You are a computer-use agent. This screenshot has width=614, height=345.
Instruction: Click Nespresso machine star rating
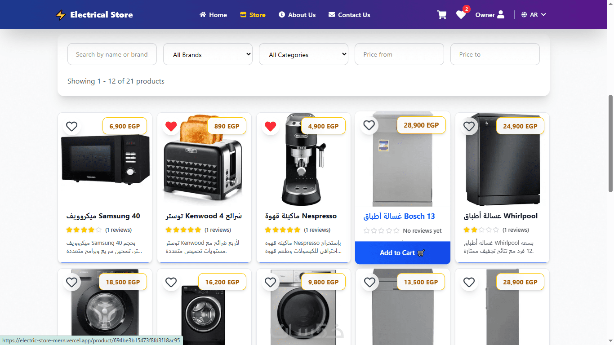point(283,230)
